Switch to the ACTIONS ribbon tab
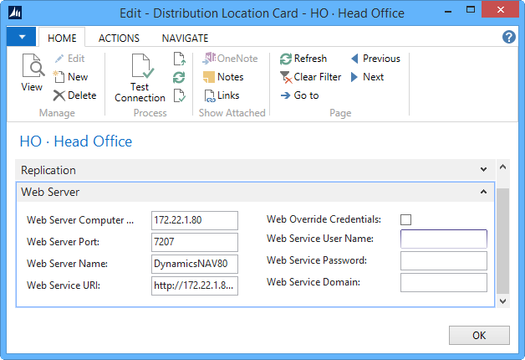525x360 pixels. pos(119,39)
